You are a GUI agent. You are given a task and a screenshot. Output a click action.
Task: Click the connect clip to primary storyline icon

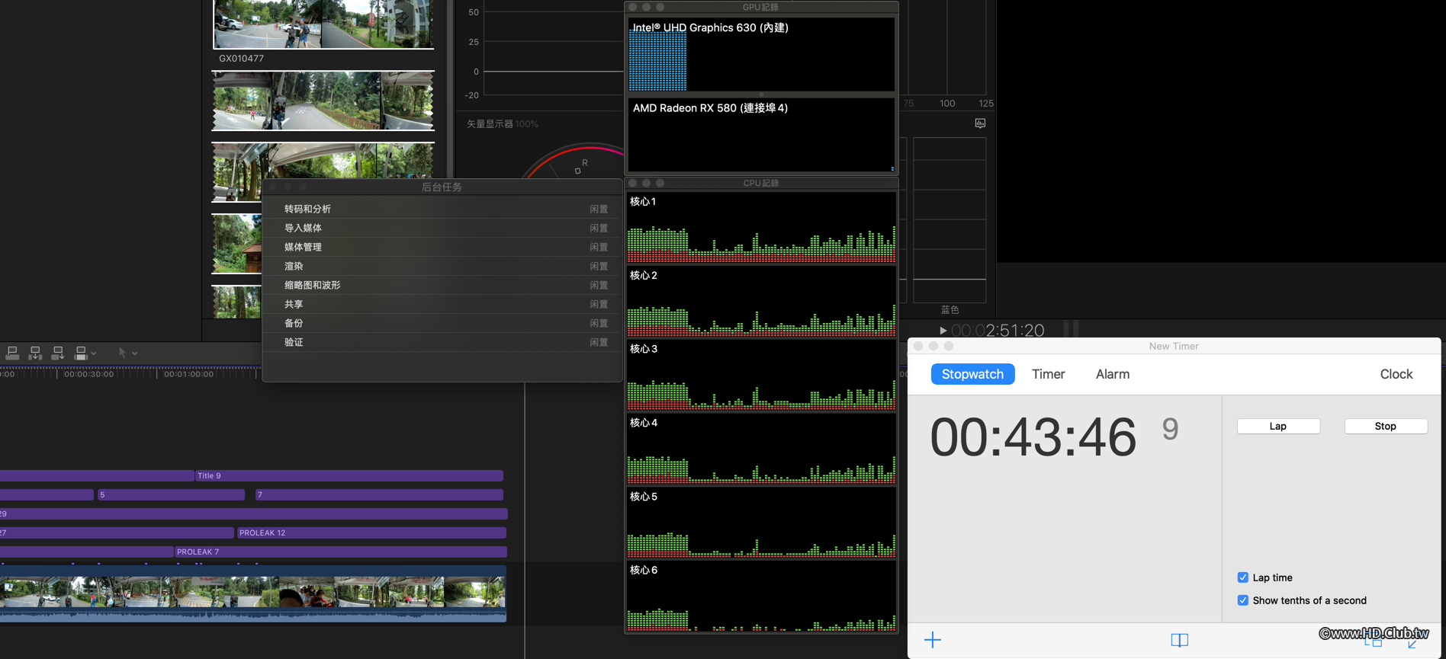(12, 353)
